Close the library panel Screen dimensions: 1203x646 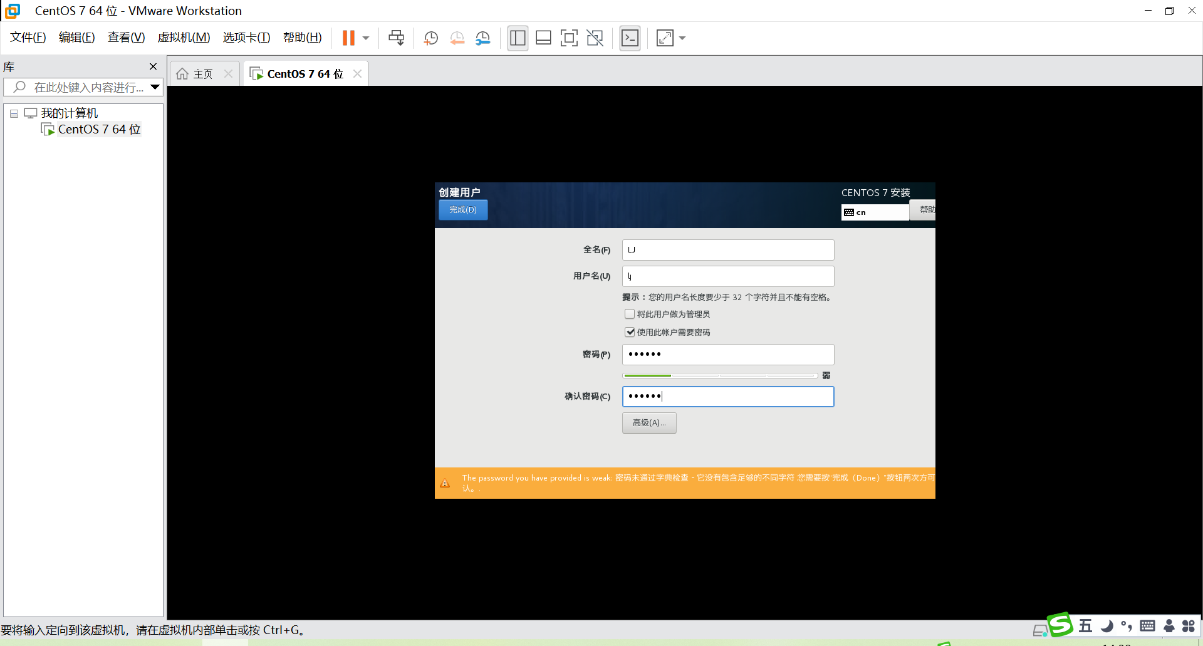coord(153,66)
